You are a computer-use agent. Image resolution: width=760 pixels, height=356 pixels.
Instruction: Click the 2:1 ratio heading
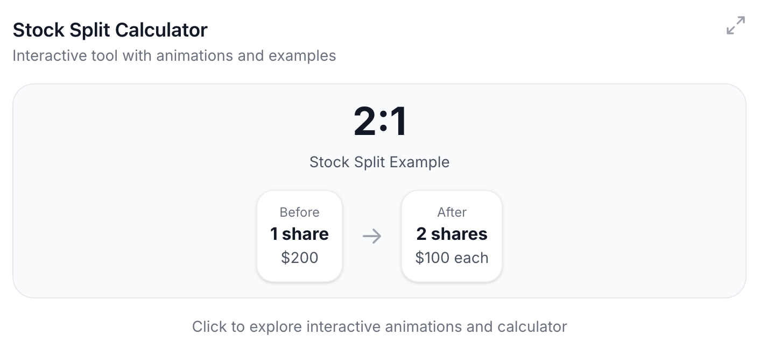pos(379,120)
